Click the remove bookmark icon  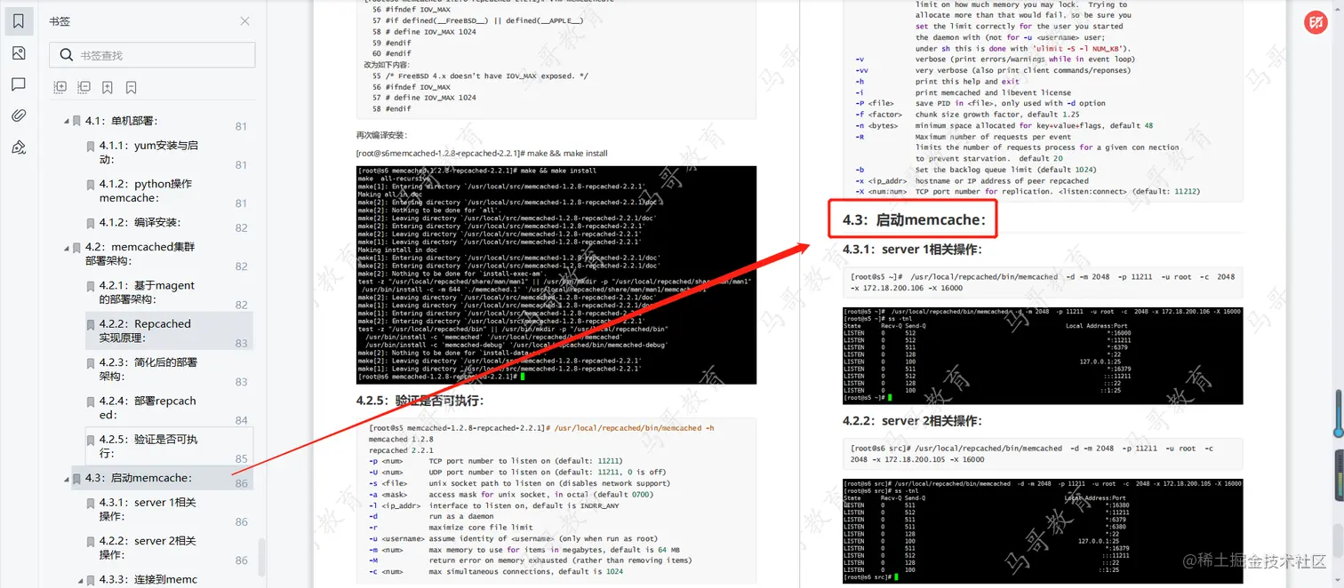130,86
